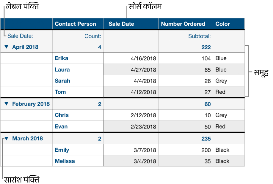Collapse the March 2018 group triangle
The image size is (273, 184).
[7, 138]
